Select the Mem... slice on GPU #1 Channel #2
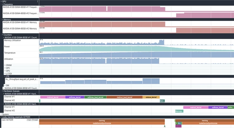This screenshot has width=234, height=128. click(x=162, y=101)
